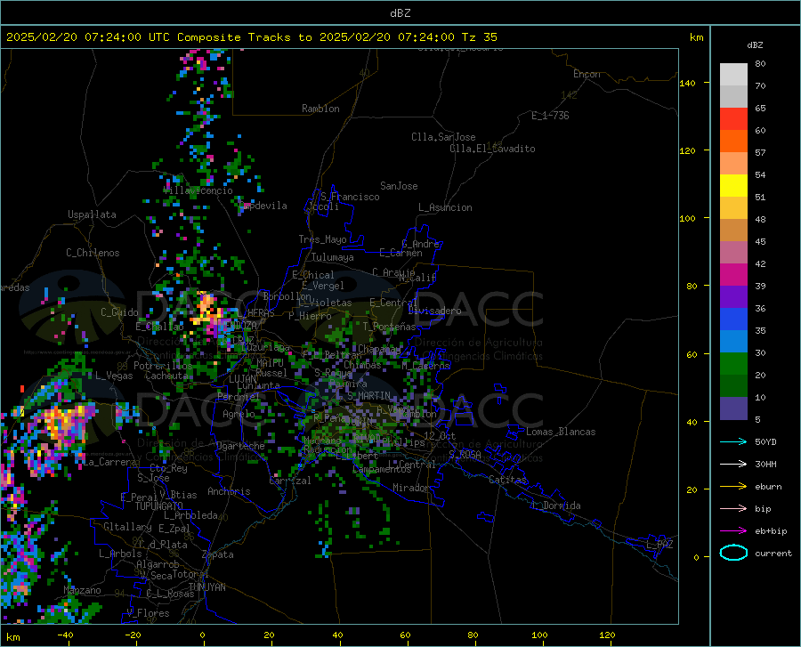Click the Manzano label
Viewport: 801px width, 647px height.
click(82, 590)
